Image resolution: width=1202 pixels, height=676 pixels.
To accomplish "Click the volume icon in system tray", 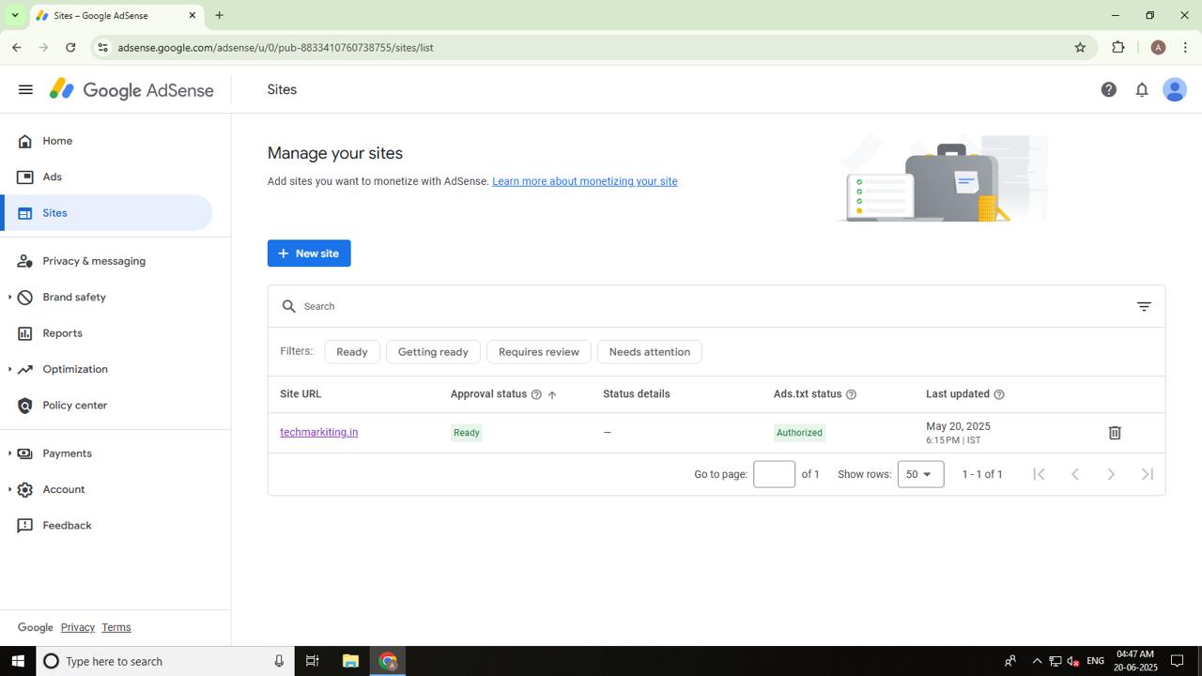I will (1072, 661).
